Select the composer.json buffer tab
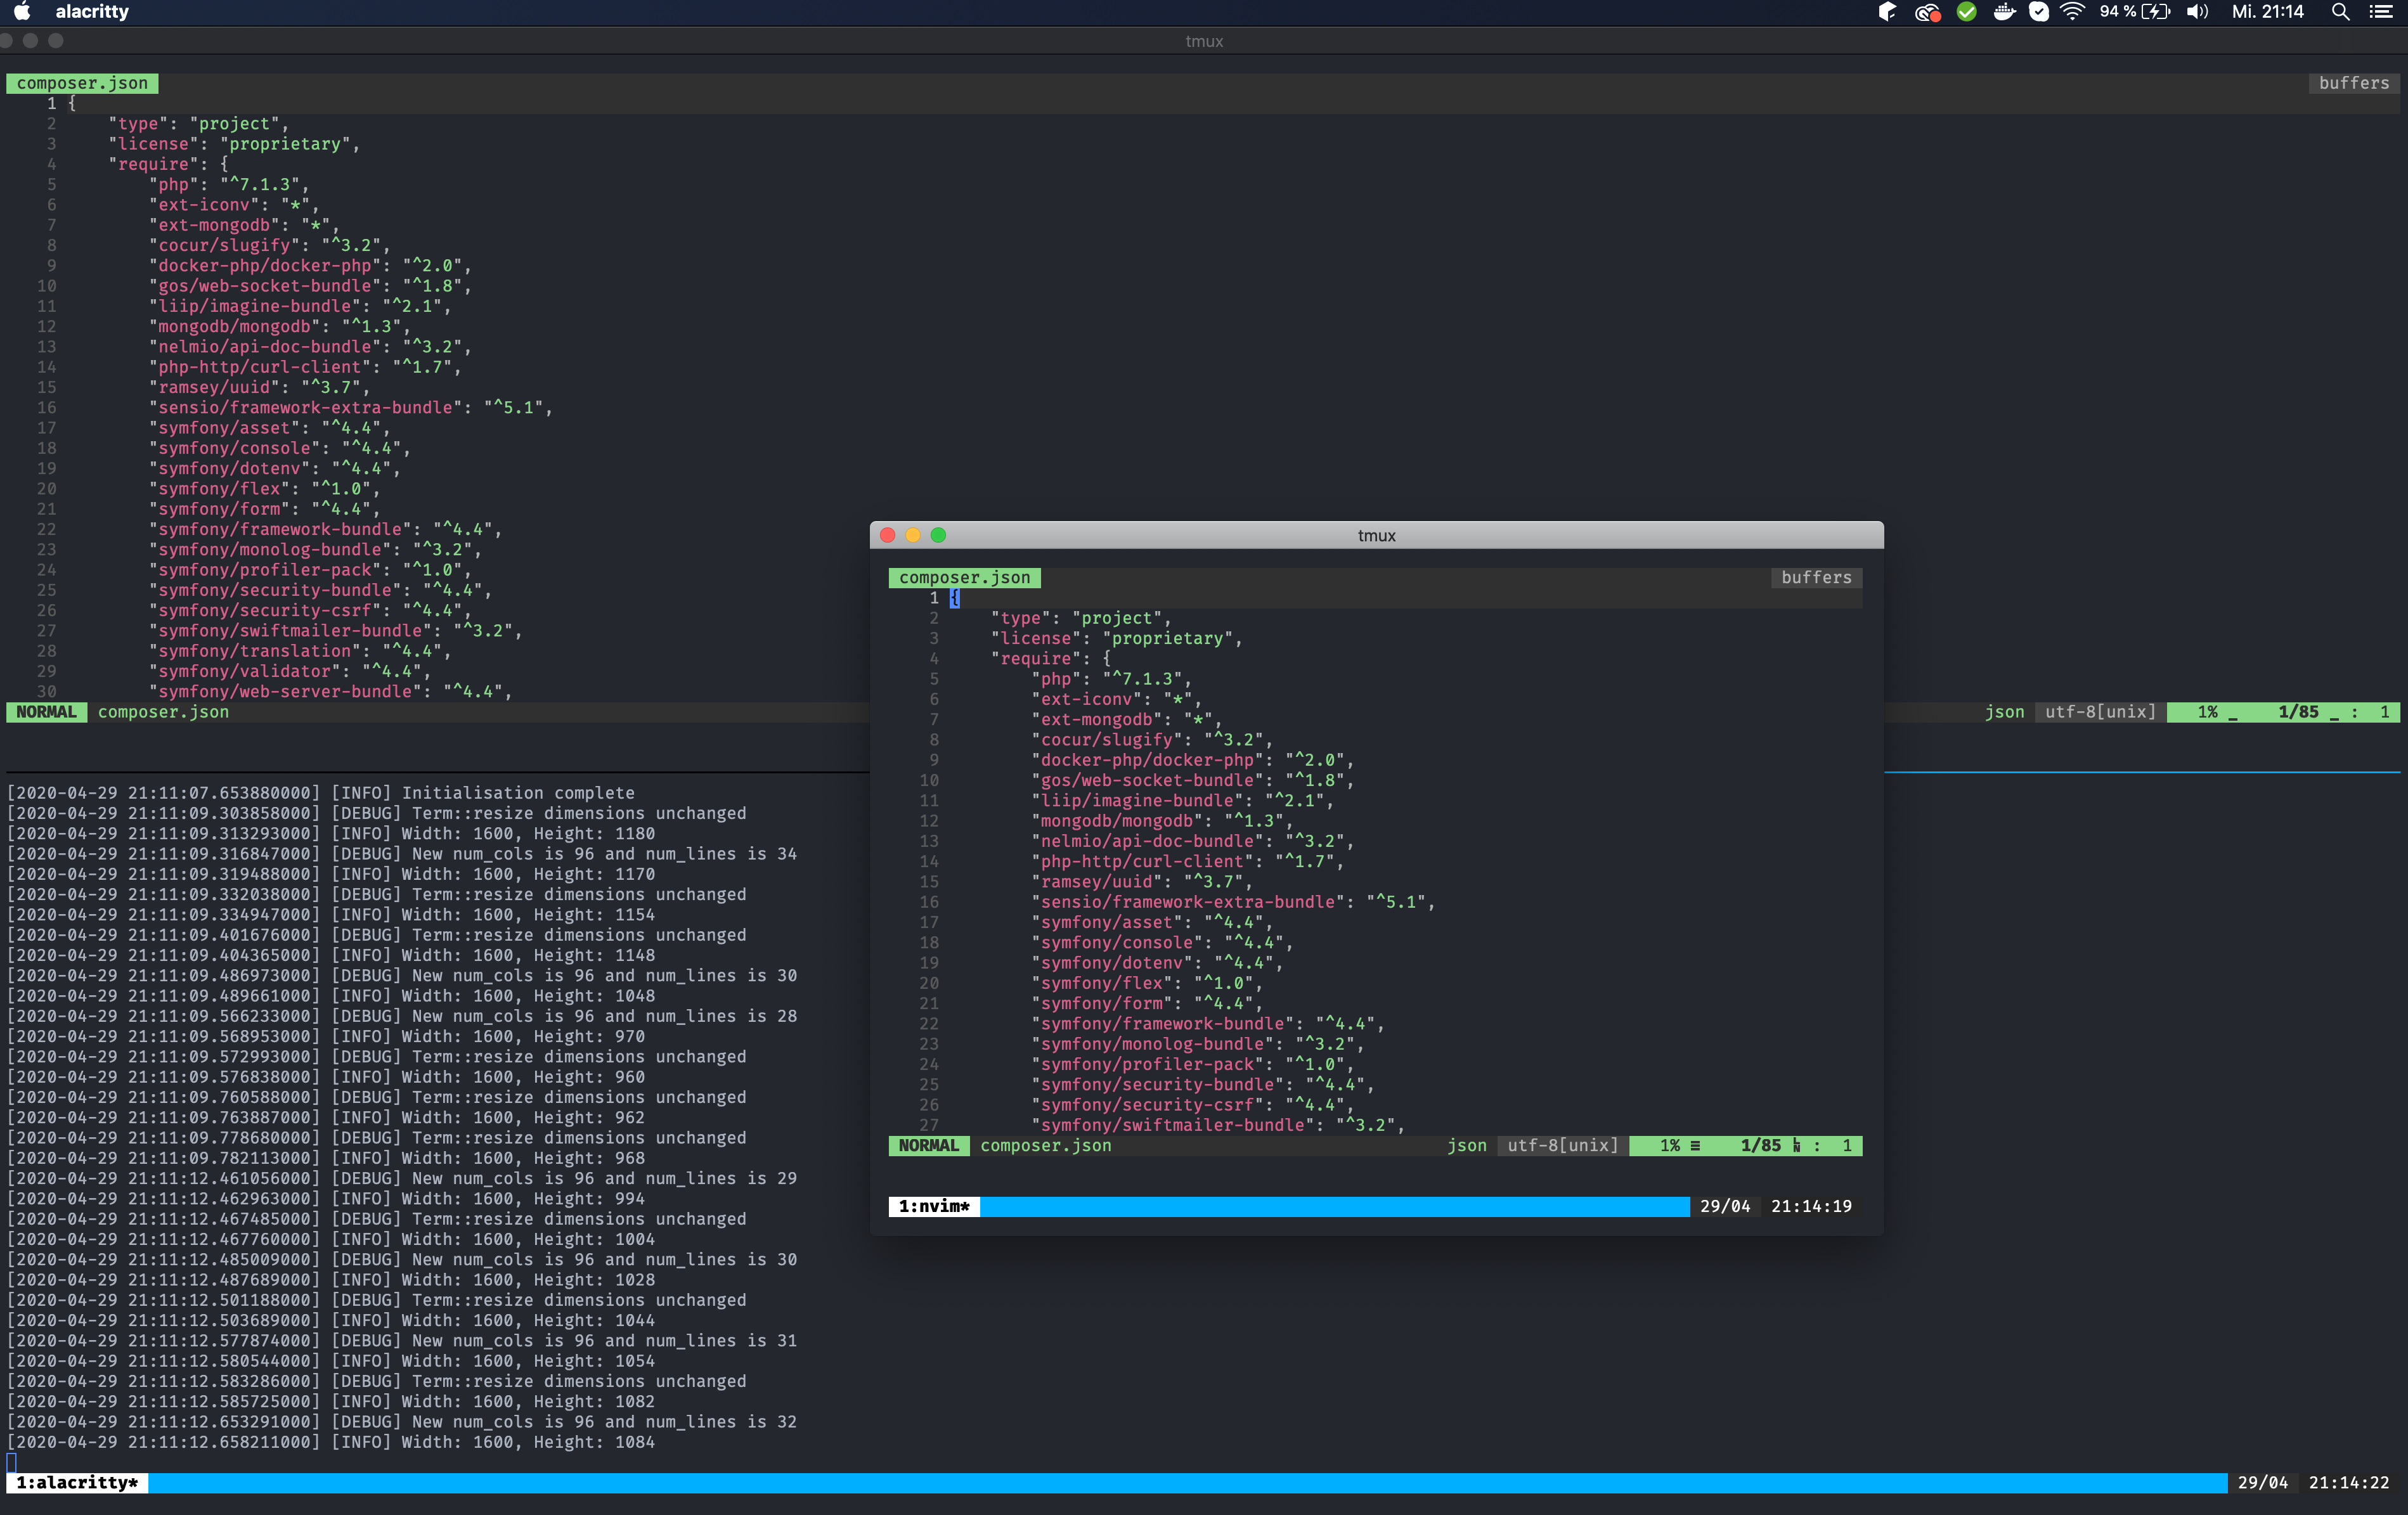The width and height of the screenshot is (2408, 1515). 82,83
